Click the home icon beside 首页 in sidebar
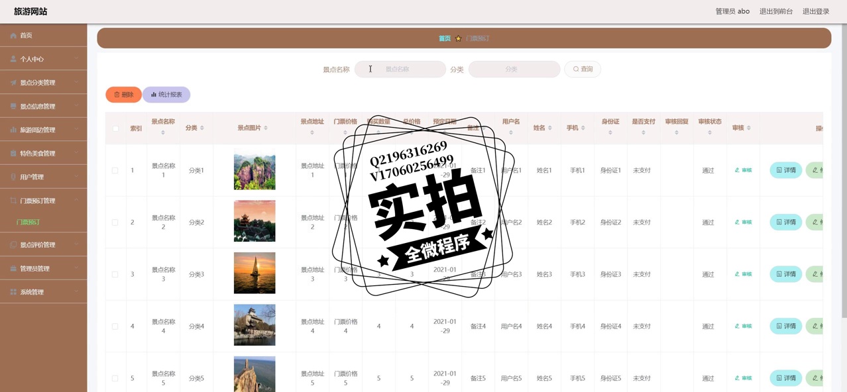Viewport: 847px width, 392px height. [13, 36]
